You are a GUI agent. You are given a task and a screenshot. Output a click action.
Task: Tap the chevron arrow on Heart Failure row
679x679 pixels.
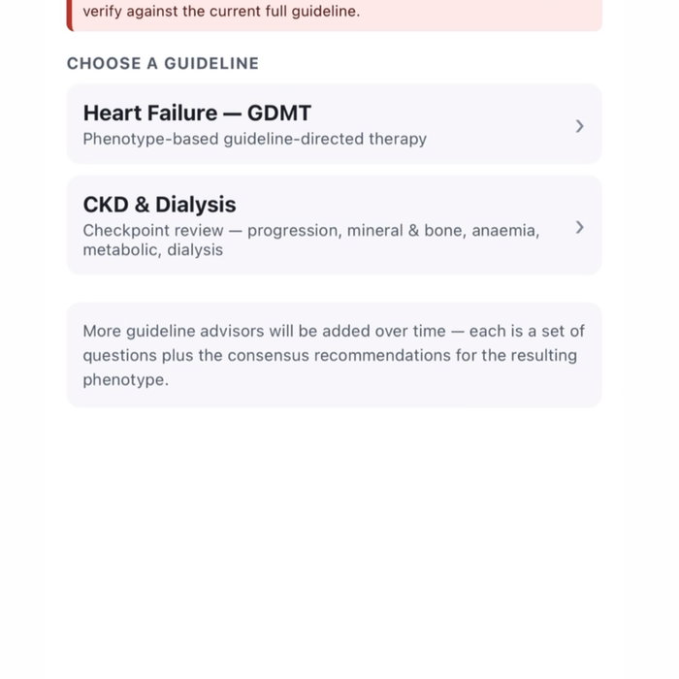pos(579,126)
